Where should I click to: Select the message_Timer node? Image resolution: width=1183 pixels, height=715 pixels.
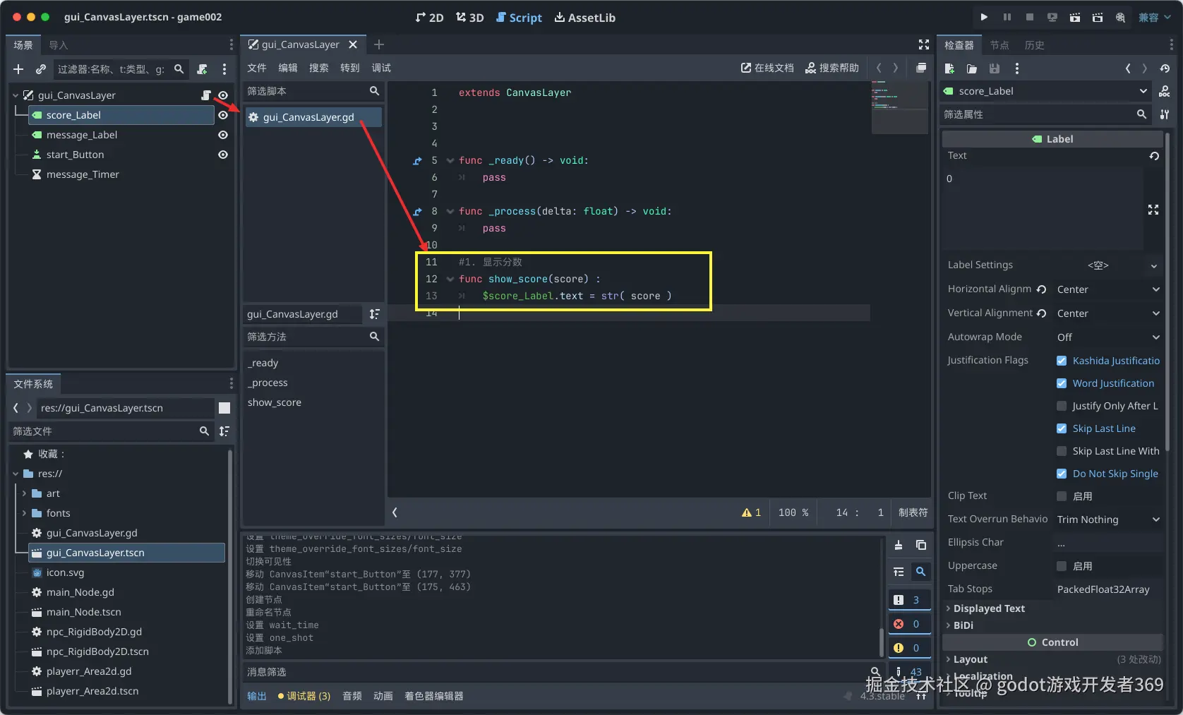pyautogui.click(x=83, y=174)
